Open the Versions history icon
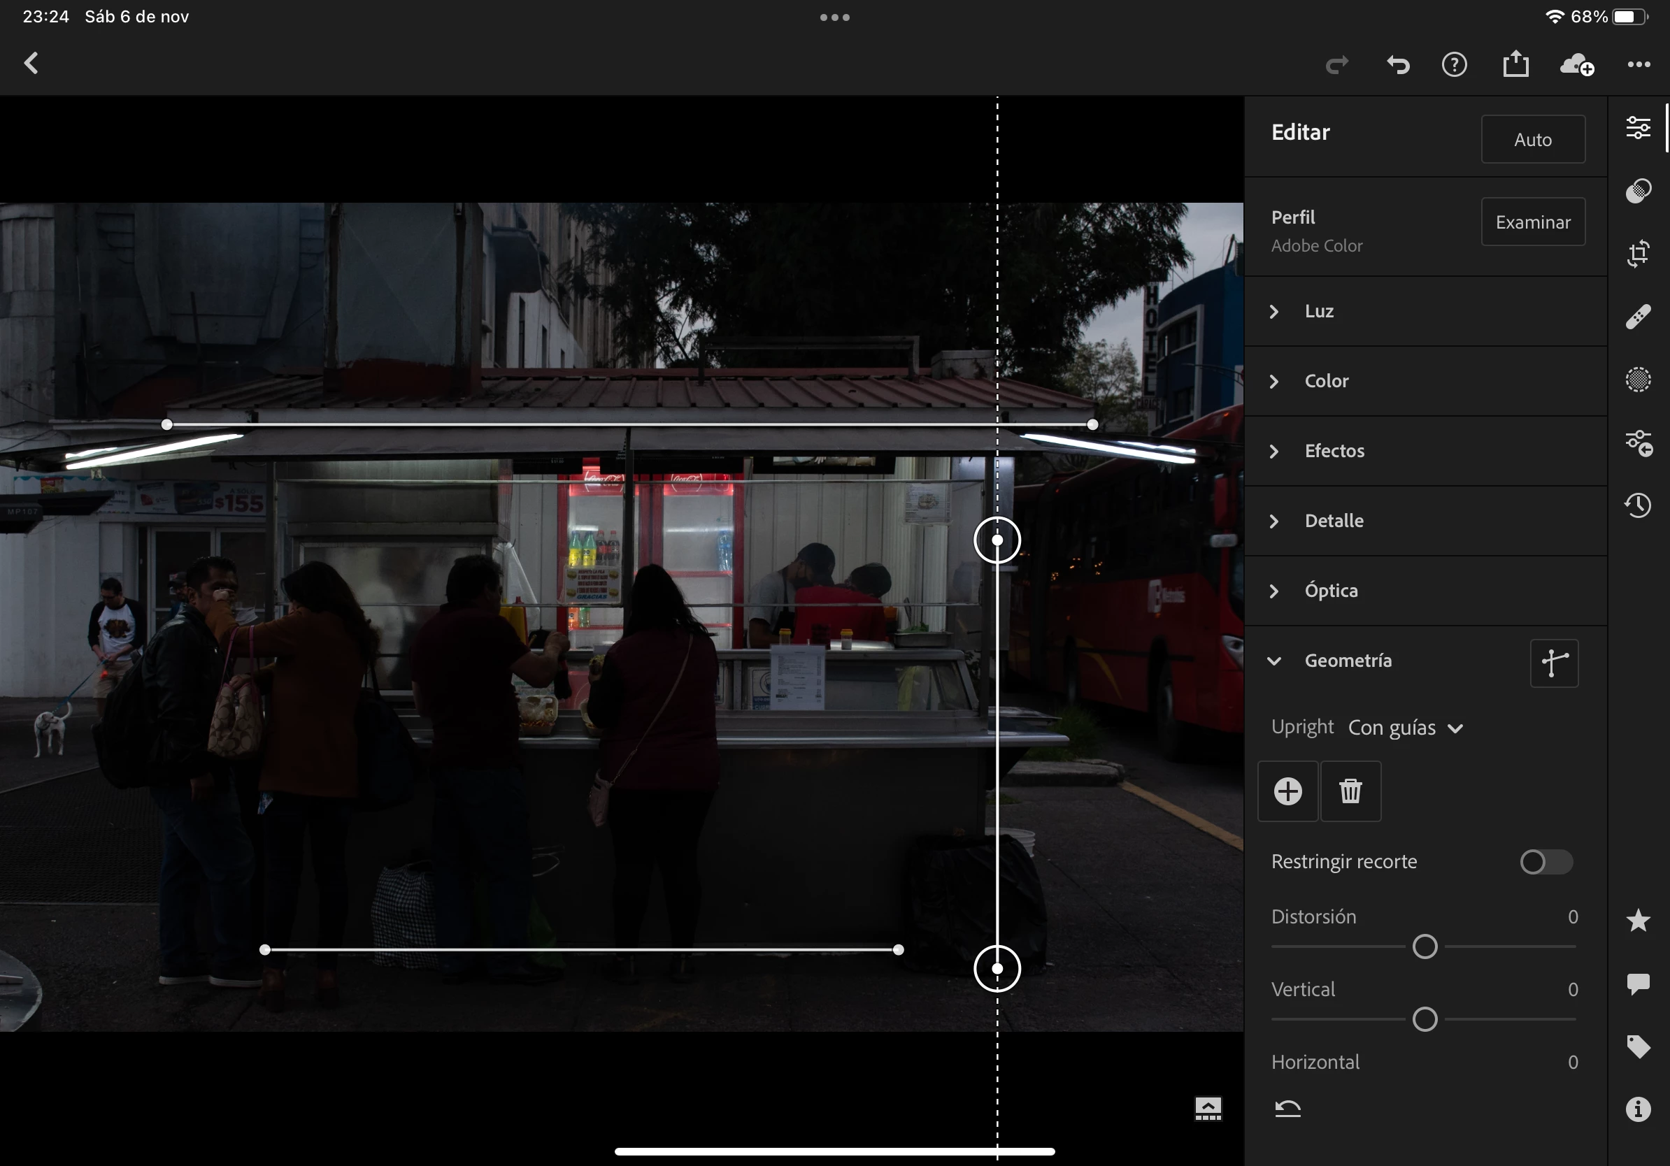Image resolution: width=1670 pixels, height=1166 pixels. coord(1638,505)
